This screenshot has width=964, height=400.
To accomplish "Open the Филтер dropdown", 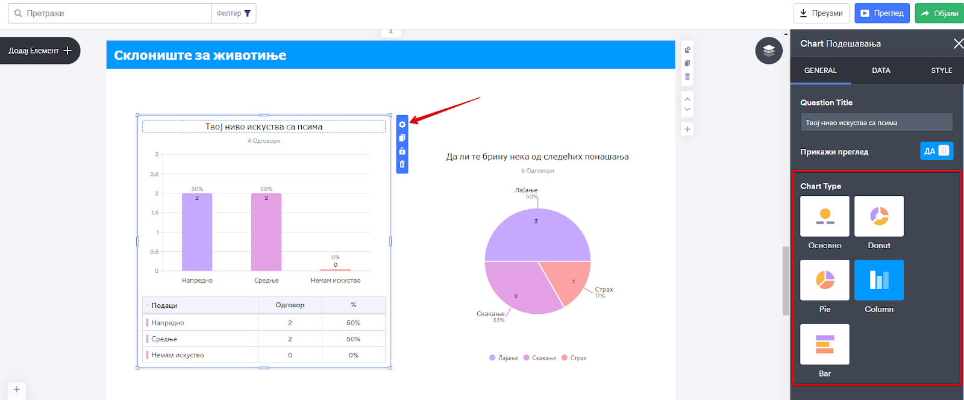I will pos(234,13).
